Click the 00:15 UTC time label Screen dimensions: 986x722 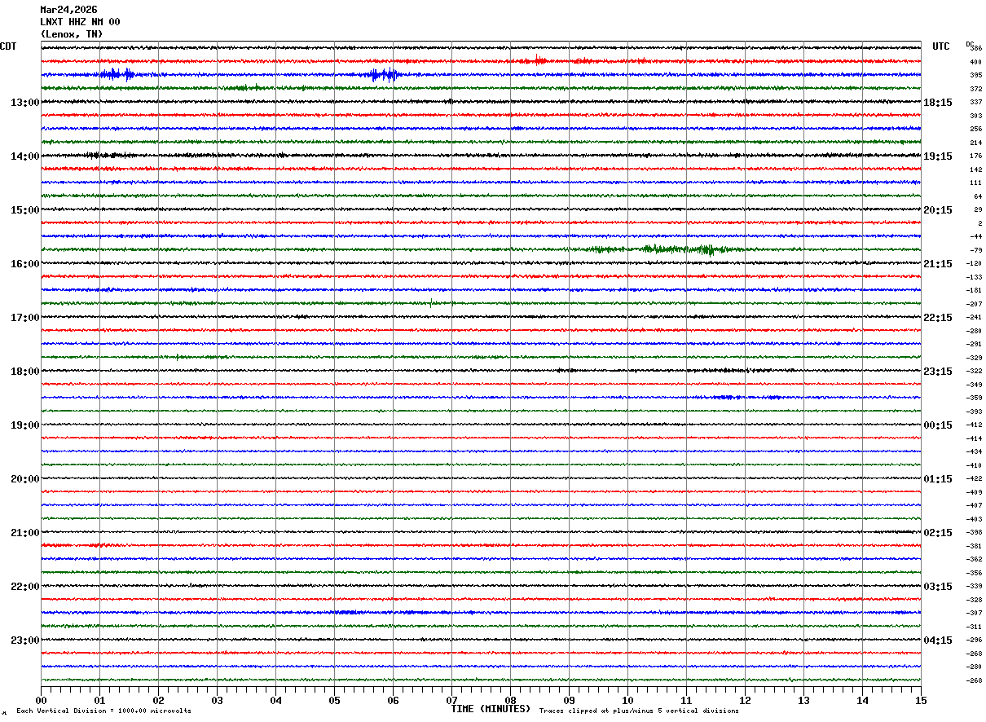pyautogui.click(x=937, y=425)
